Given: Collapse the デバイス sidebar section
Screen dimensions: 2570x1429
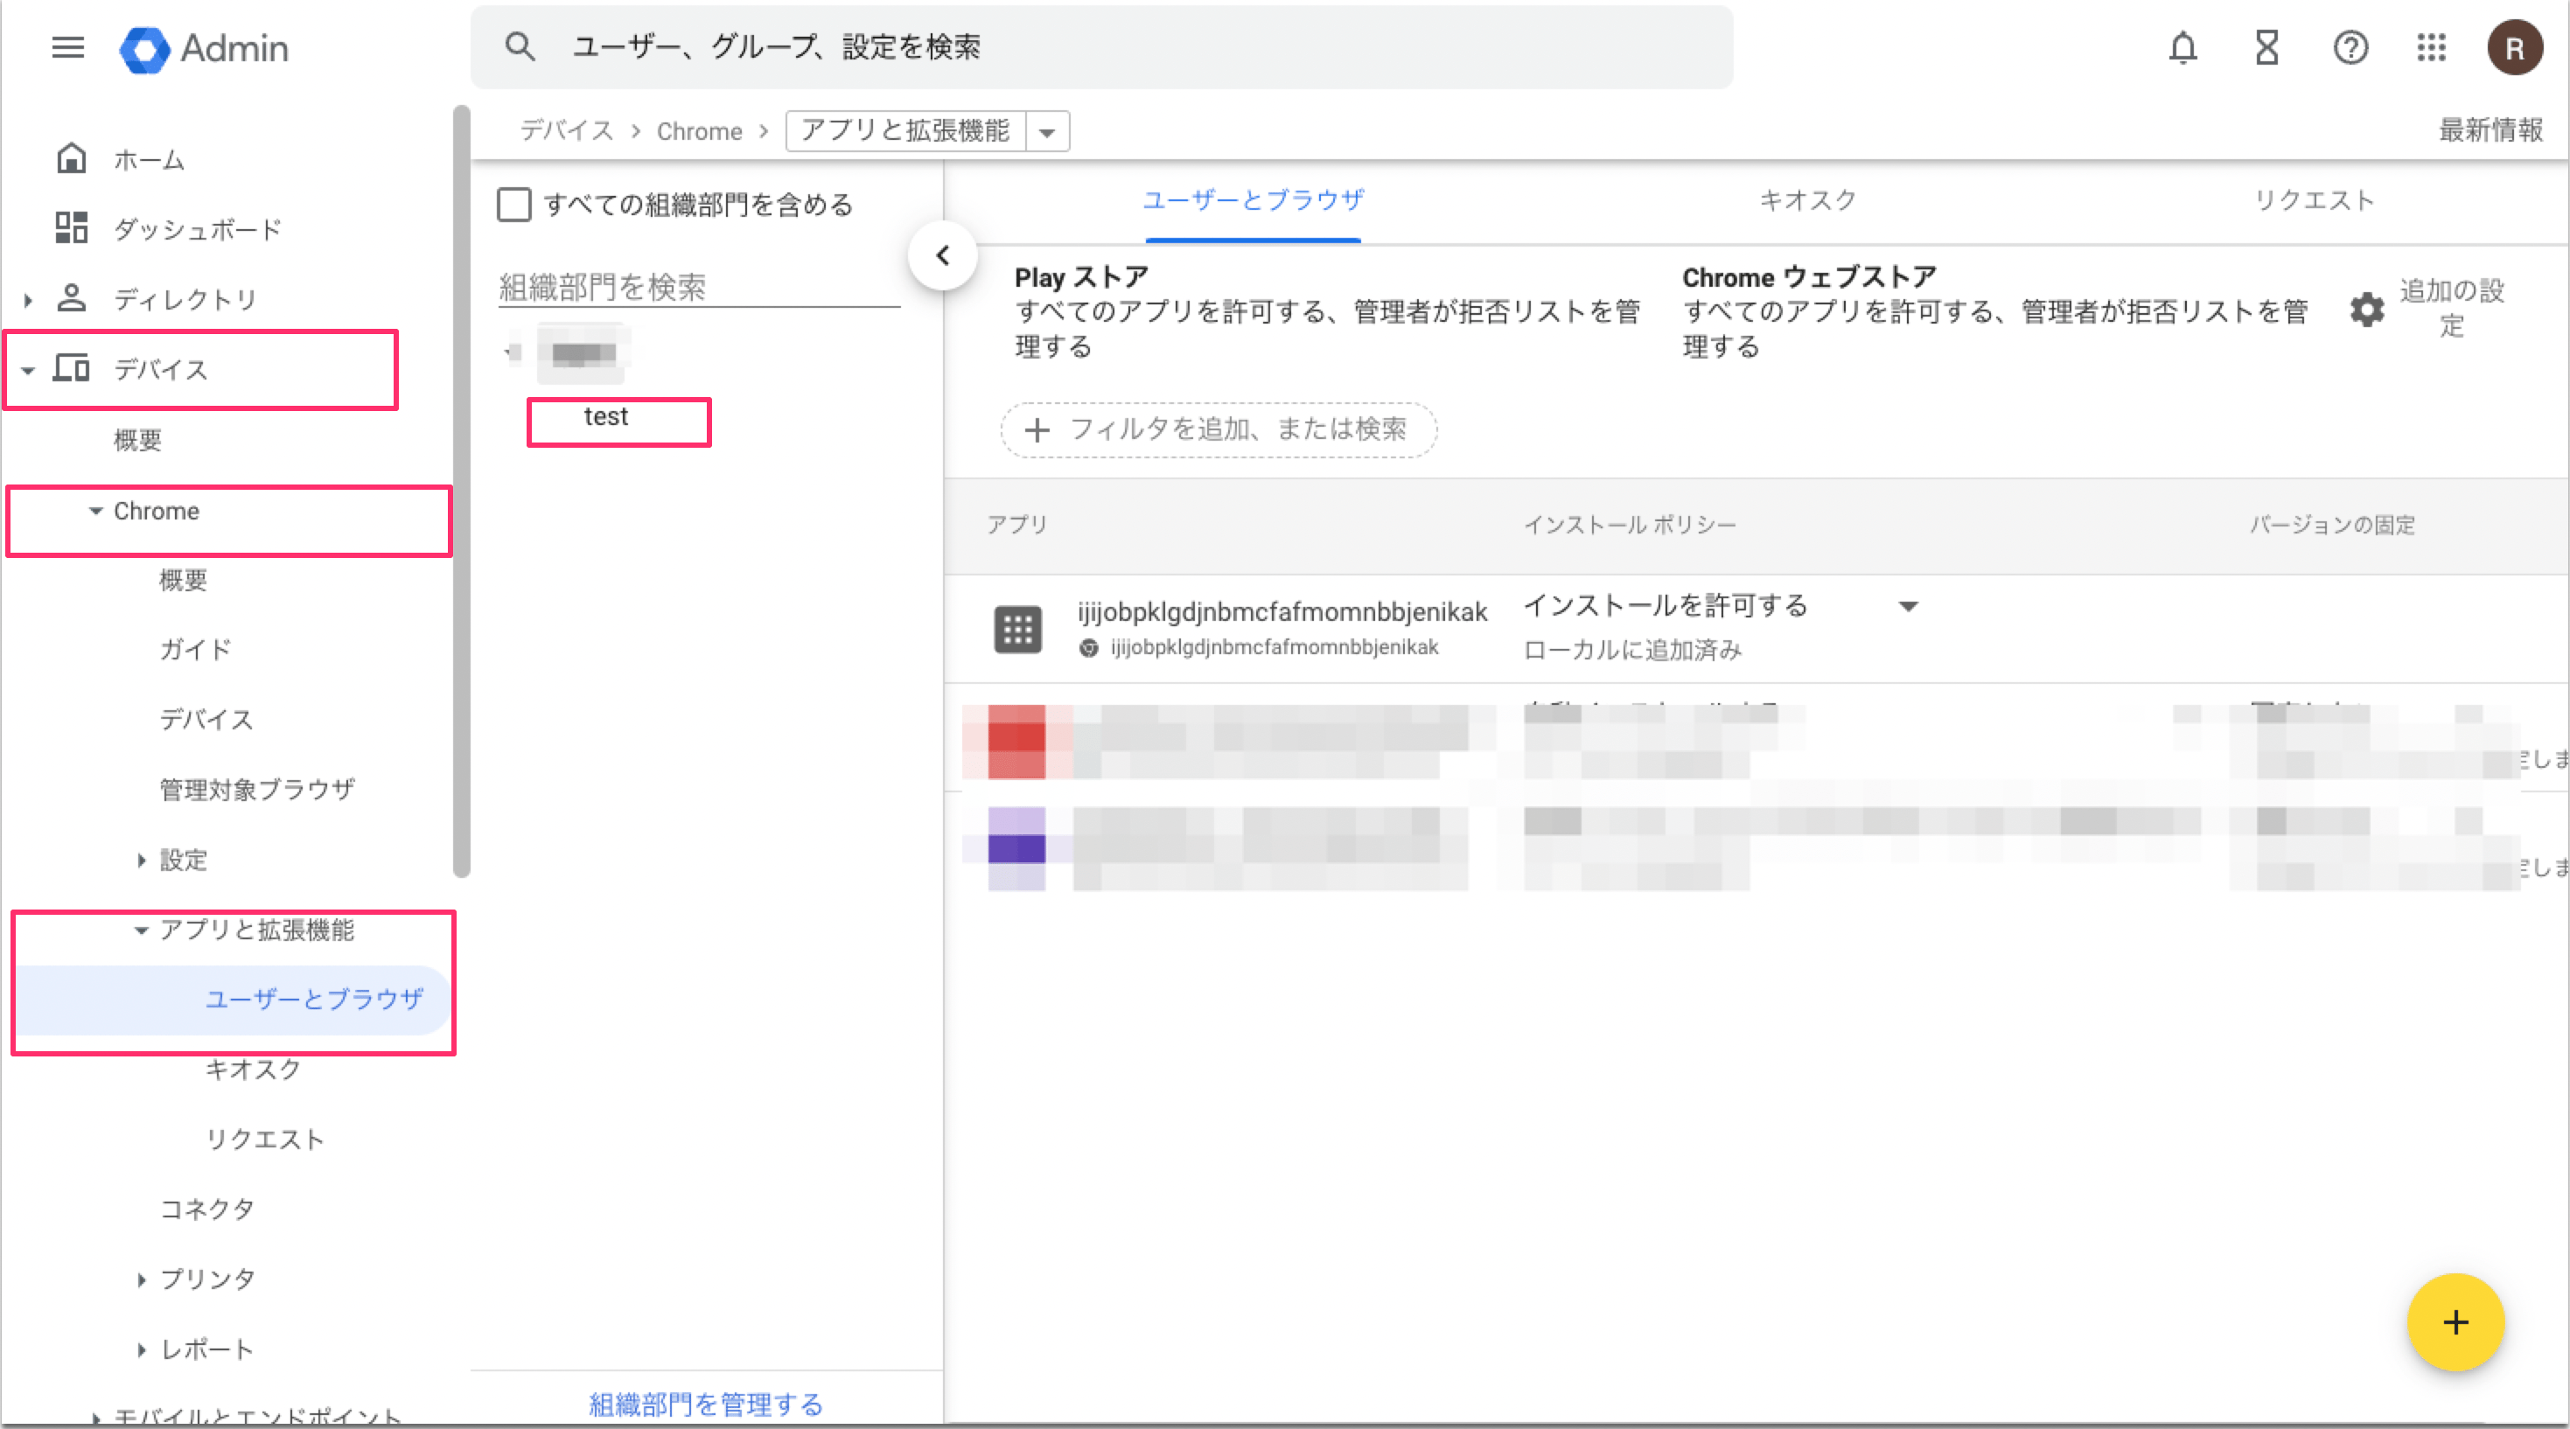Looking at the screenshot, I should [28, 370].
